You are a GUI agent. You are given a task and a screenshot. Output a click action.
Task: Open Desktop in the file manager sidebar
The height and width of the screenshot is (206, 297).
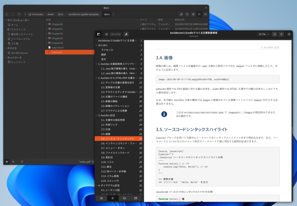pos(17,30)
